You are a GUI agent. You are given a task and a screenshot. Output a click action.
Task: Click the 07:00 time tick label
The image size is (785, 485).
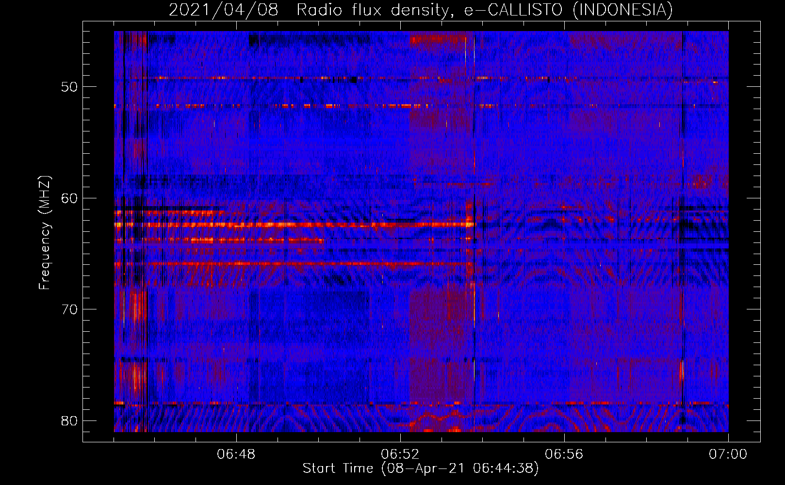point(728,454)
